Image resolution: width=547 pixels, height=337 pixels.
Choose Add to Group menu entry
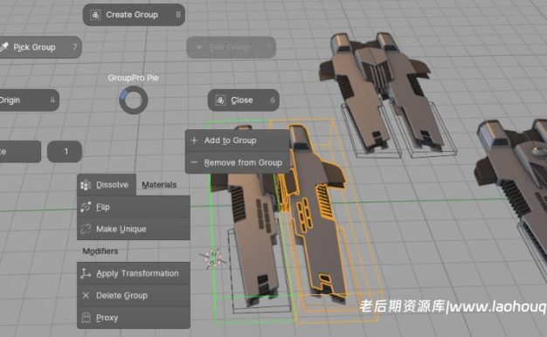click(238, 141)
